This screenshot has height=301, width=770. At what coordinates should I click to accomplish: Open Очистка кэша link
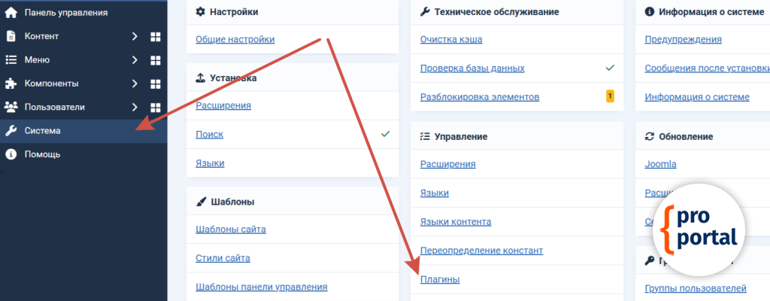(451, 39)
